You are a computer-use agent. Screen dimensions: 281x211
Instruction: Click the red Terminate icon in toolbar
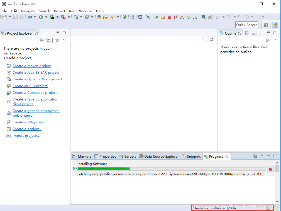pos(169,17)
